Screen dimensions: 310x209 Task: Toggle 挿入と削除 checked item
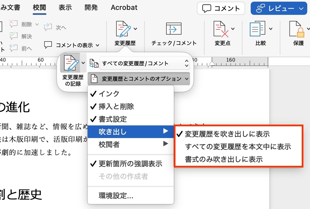pyautogui.click(x=130, y=106)
